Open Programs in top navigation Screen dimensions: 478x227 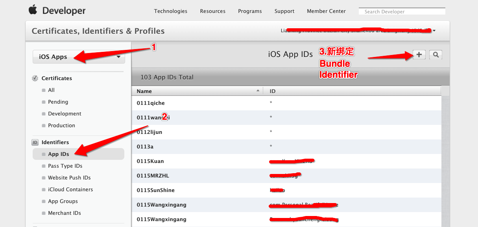[x=250, y=11]
